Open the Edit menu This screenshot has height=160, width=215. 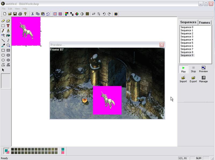coord(10,9)
